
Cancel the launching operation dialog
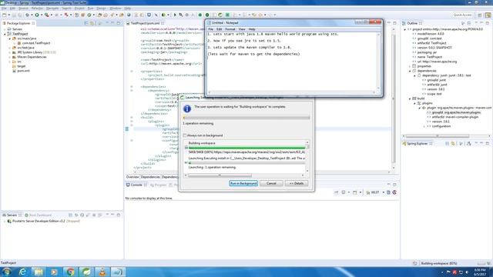coord(271,183)
